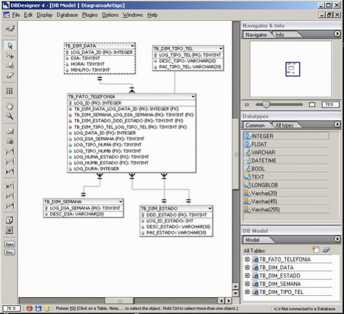Expand TB_DIM_ESTADO tree node
The image size is (344, 314).
(x=247, y=276)
